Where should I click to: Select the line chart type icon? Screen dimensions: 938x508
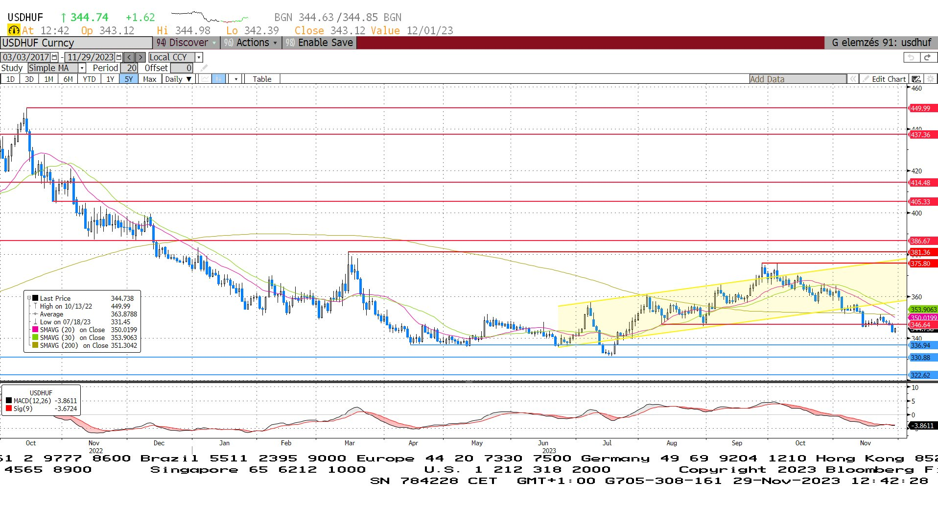point(206,79)
